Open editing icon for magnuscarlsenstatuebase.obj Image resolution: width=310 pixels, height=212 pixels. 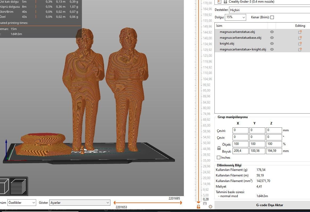(x=300, y=38)
